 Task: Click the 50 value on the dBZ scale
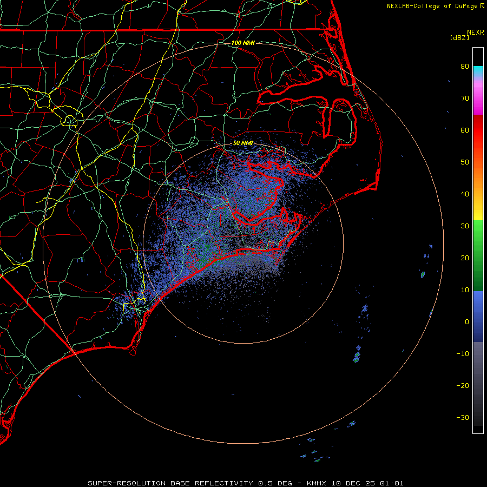[x=465, y=162]
